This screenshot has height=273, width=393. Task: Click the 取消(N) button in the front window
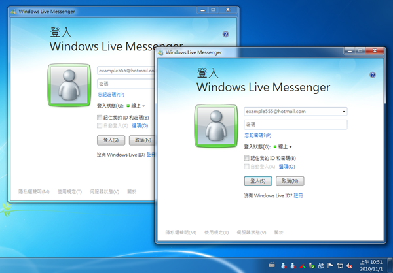290,181
